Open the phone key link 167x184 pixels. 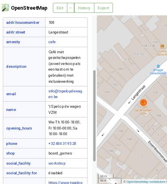[12, 144]
